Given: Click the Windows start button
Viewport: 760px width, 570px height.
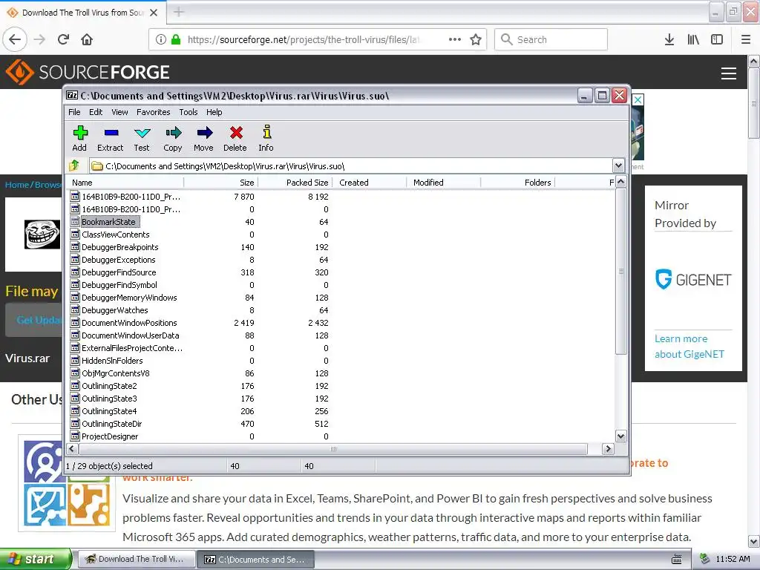Looking at the screenshot, I should point(36,559).
